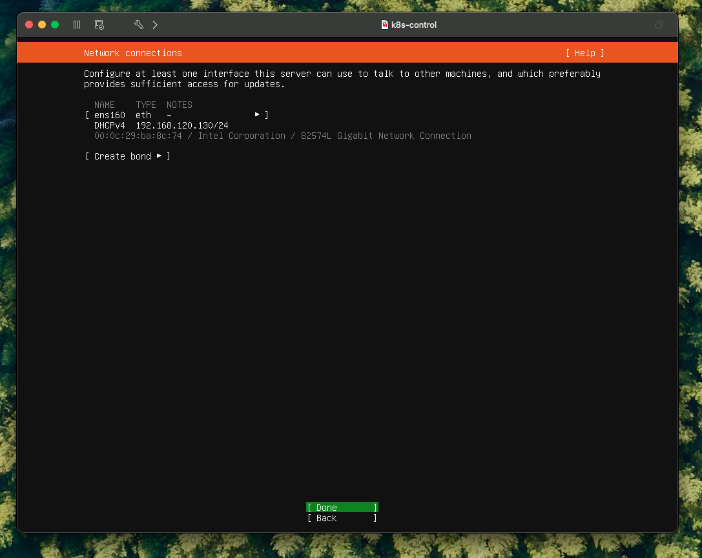Open the installer Help menu
The height and width of the screenshot is (558, 702).
point(584,53)
